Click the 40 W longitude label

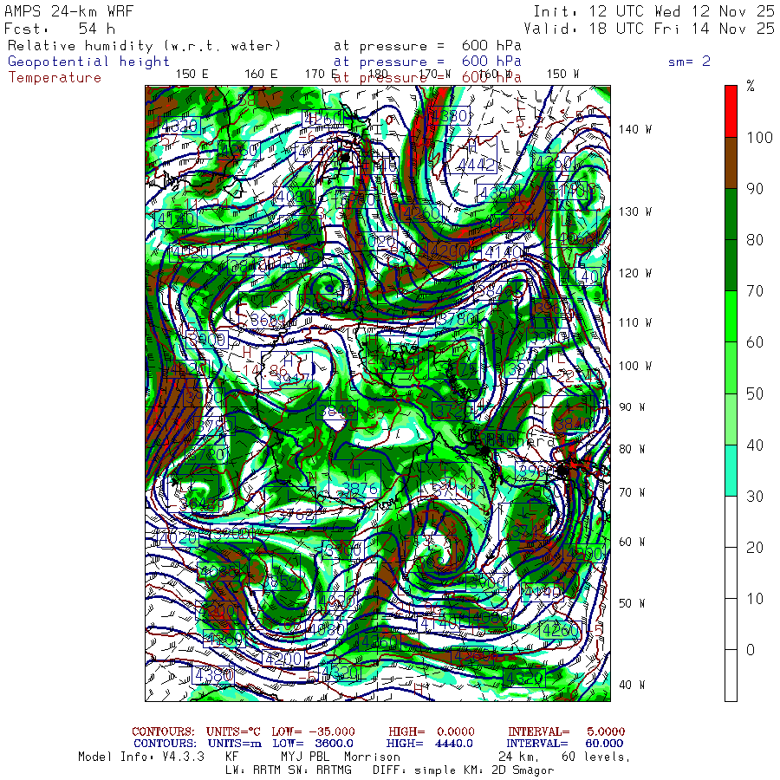click(630, 684)
